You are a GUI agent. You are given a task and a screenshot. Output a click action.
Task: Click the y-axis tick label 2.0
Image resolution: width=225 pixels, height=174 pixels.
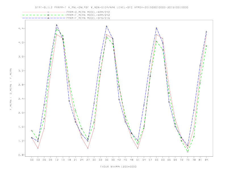point(21,113)
